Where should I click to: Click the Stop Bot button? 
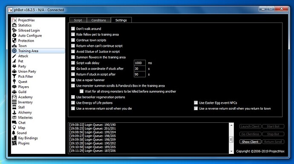[x=273, y=134]
